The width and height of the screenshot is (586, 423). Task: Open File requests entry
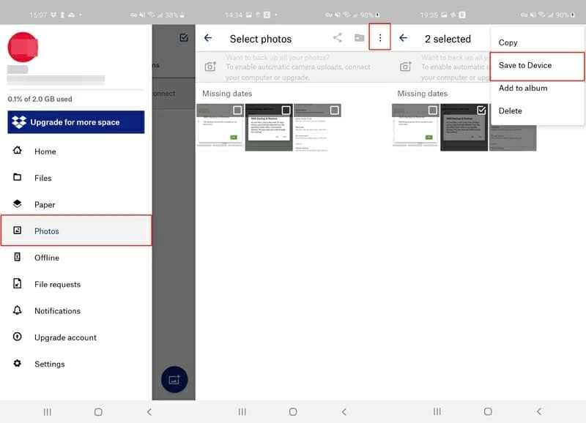click(57, 285)
